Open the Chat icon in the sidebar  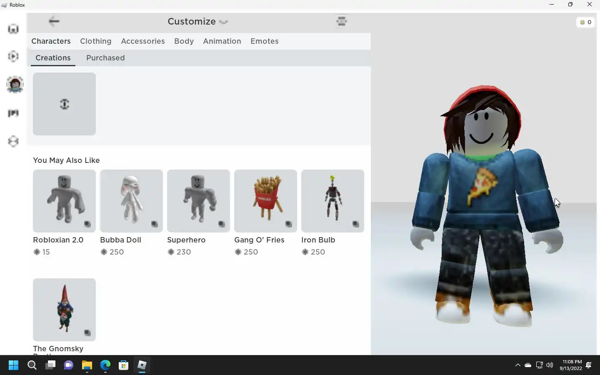[13, 113]
